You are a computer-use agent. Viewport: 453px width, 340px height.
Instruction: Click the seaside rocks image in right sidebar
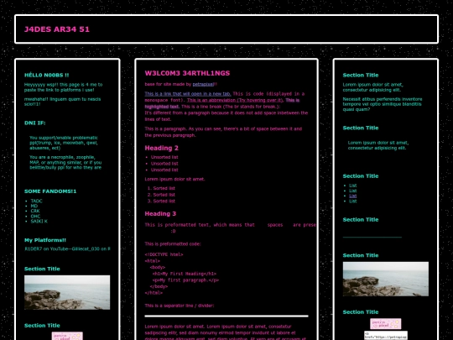click(385, 279)
